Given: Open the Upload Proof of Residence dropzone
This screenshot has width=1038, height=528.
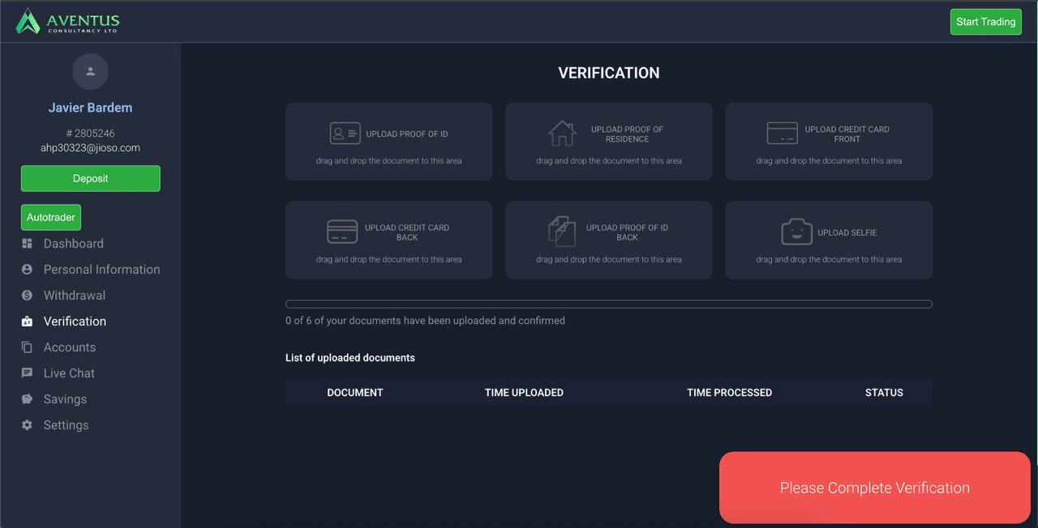Looking at the screenshot, I should coord(608,142).
